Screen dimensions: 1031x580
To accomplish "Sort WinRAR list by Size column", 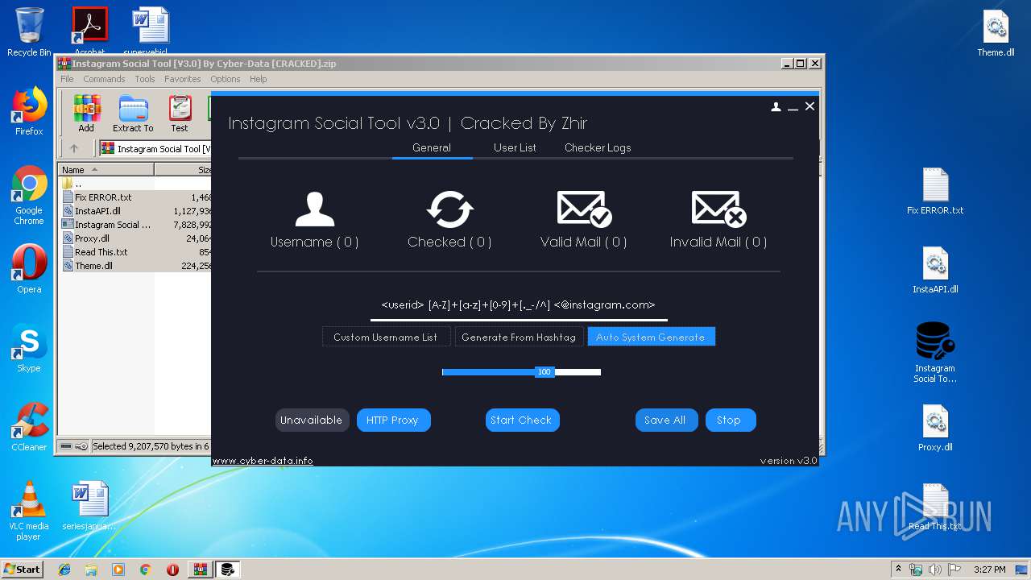I will [184, 170].
